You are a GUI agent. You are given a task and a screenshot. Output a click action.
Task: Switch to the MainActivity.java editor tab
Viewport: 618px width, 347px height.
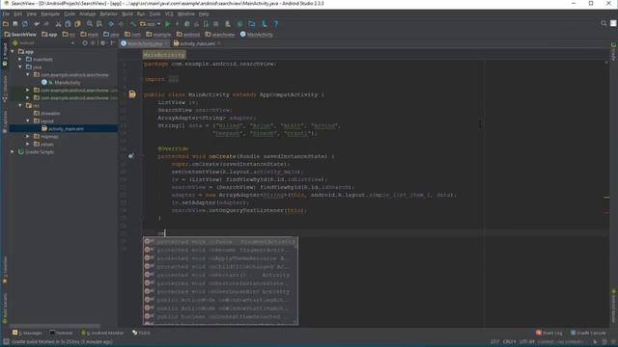[x=144, y=43]
